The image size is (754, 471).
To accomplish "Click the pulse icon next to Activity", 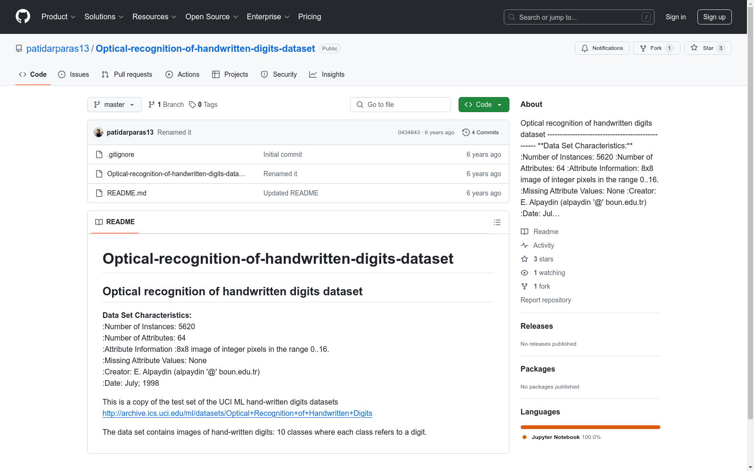I will click(525, 245).
